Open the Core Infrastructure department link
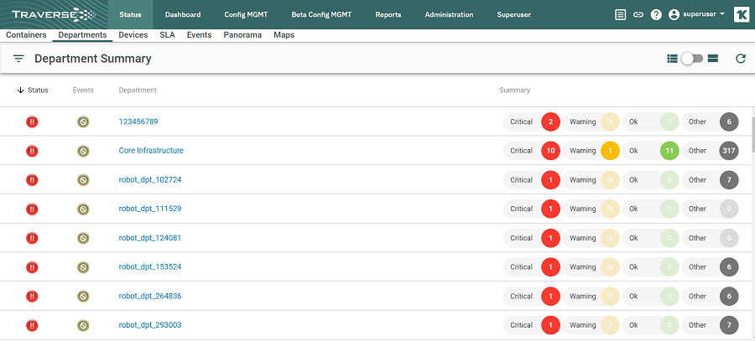 (151, 151)
